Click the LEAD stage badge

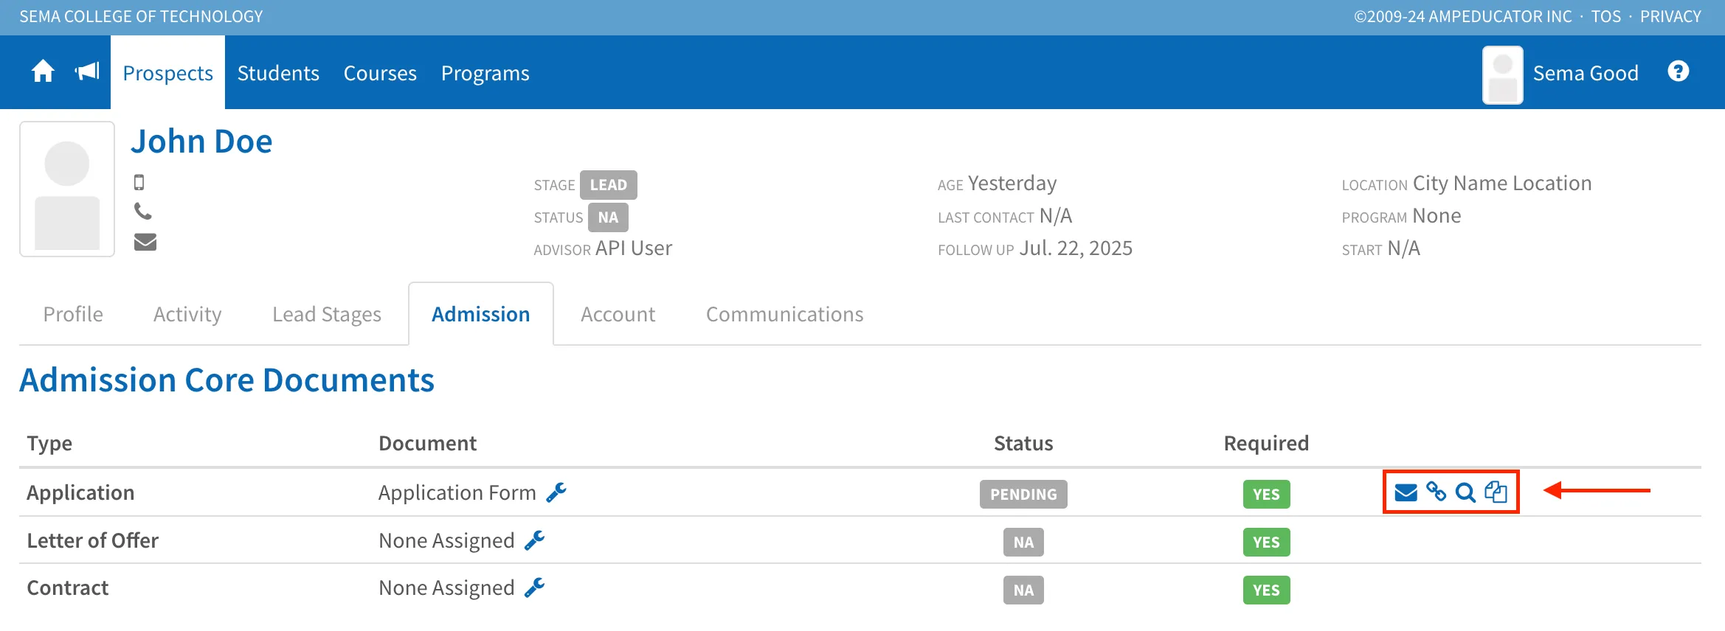(x=609, y=185)
